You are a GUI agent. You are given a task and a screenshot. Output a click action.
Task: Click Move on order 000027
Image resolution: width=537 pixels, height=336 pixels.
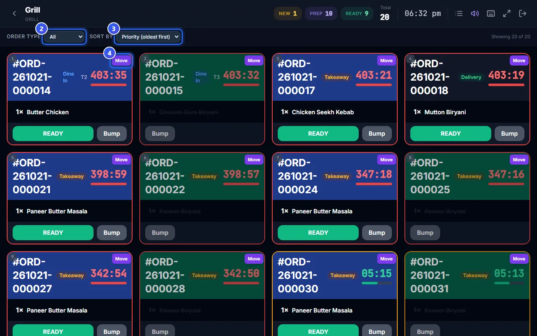[121, 259]
